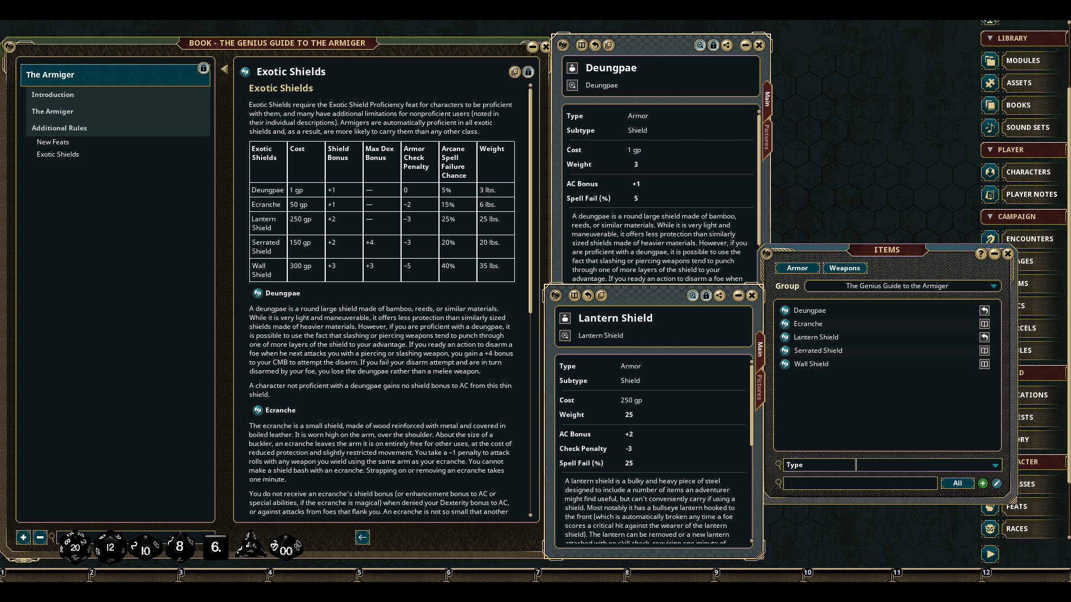This screenshot has width=1071, height=602.
Task: Toggle the lock icon on the Exotic Shields page
Action: (528, 71)
